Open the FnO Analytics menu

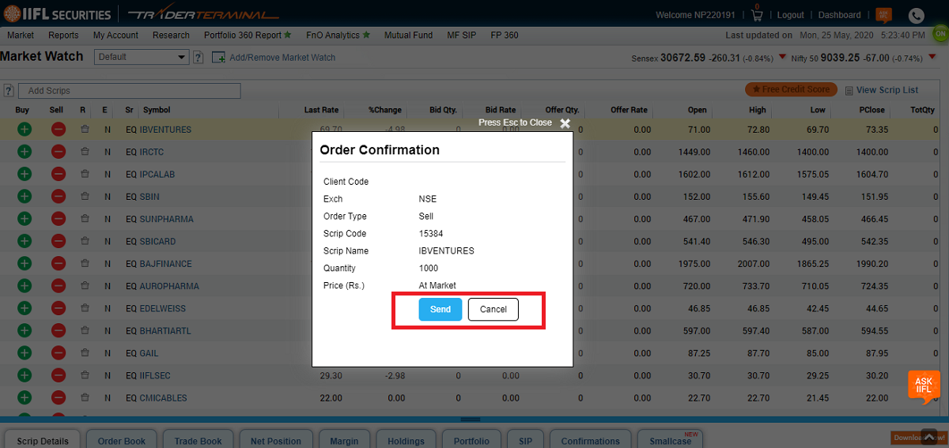pyautogui.click(x=338, y=35)
